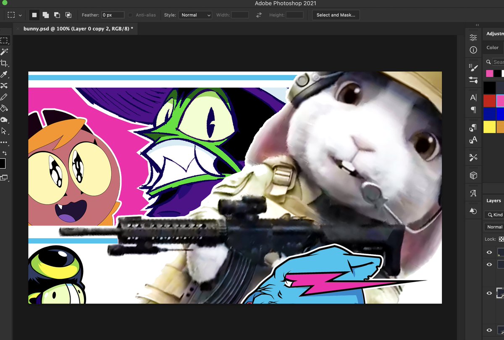Open the Tool Presets crossed-tools icon
The height and width of the screenshot is (340, 504).
pos(473,158)
